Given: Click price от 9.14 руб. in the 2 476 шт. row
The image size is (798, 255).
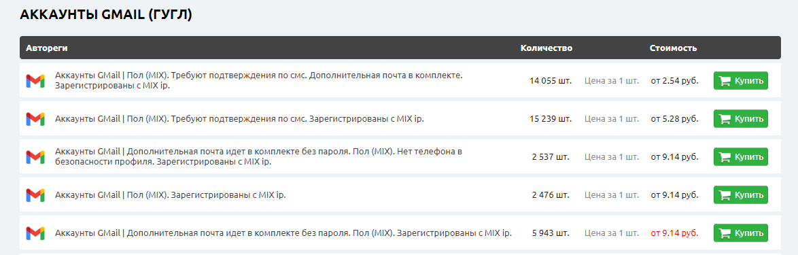Looking at the screenshot, I should (x=675, y=195).
